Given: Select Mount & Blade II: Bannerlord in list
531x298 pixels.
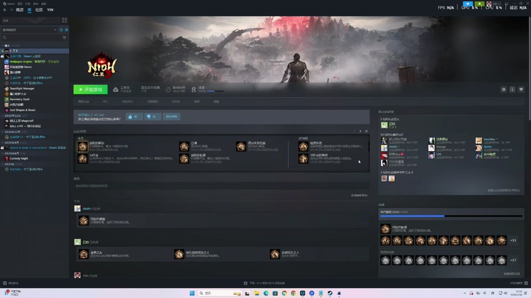Looking at the screenshot, I should click(x=35, y=148).
